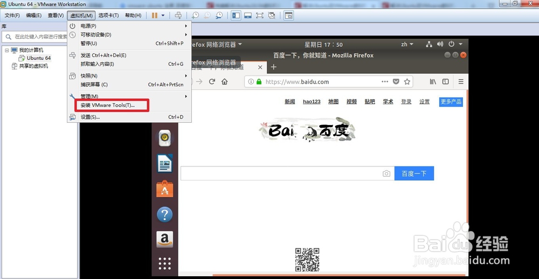Click the take snapshot toolbar icon
The image size is (539, 279).
[x=195, y=16]
